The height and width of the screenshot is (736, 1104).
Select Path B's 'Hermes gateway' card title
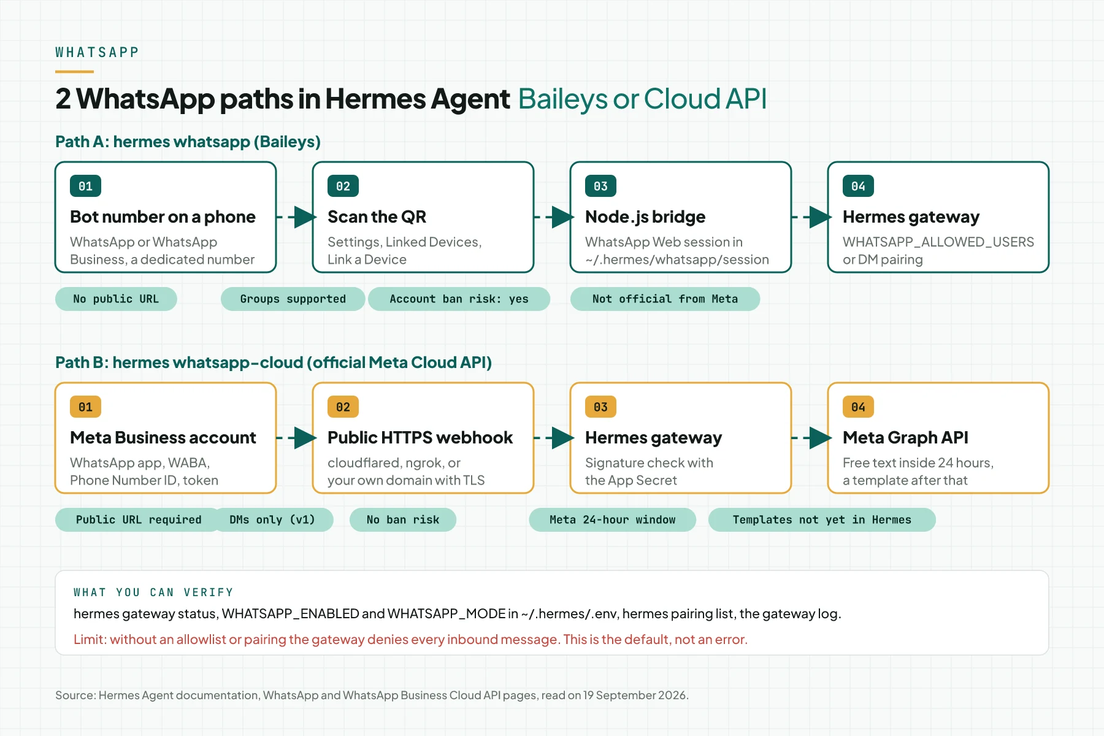click(x=653, y=437)
